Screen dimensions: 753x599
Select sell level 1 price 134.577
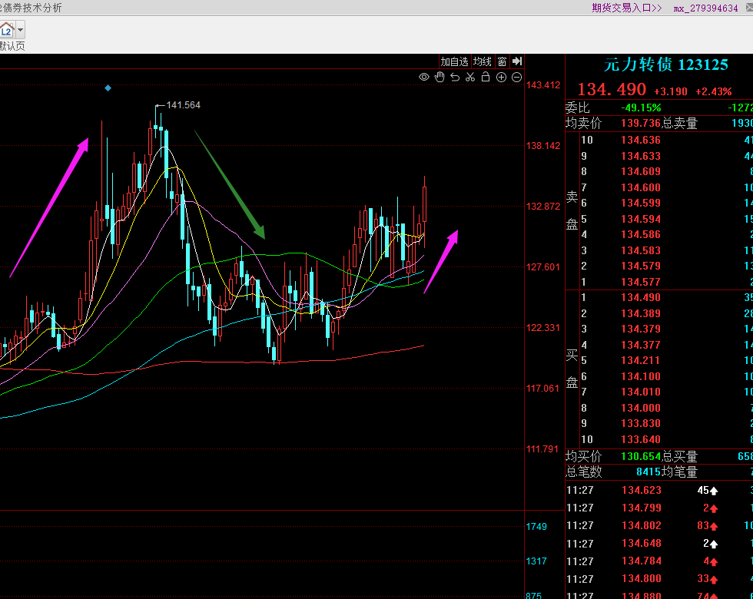641,283
